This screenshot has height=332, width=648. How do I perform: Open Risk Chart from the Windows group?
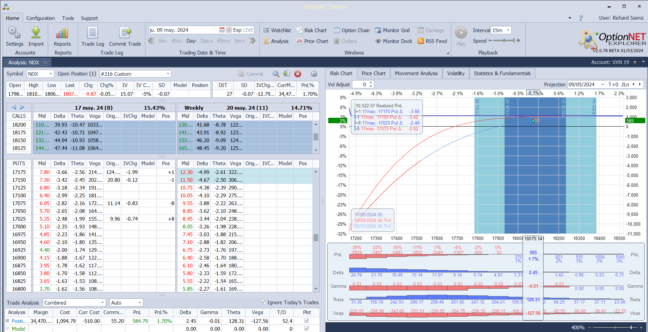pos(311,30)
